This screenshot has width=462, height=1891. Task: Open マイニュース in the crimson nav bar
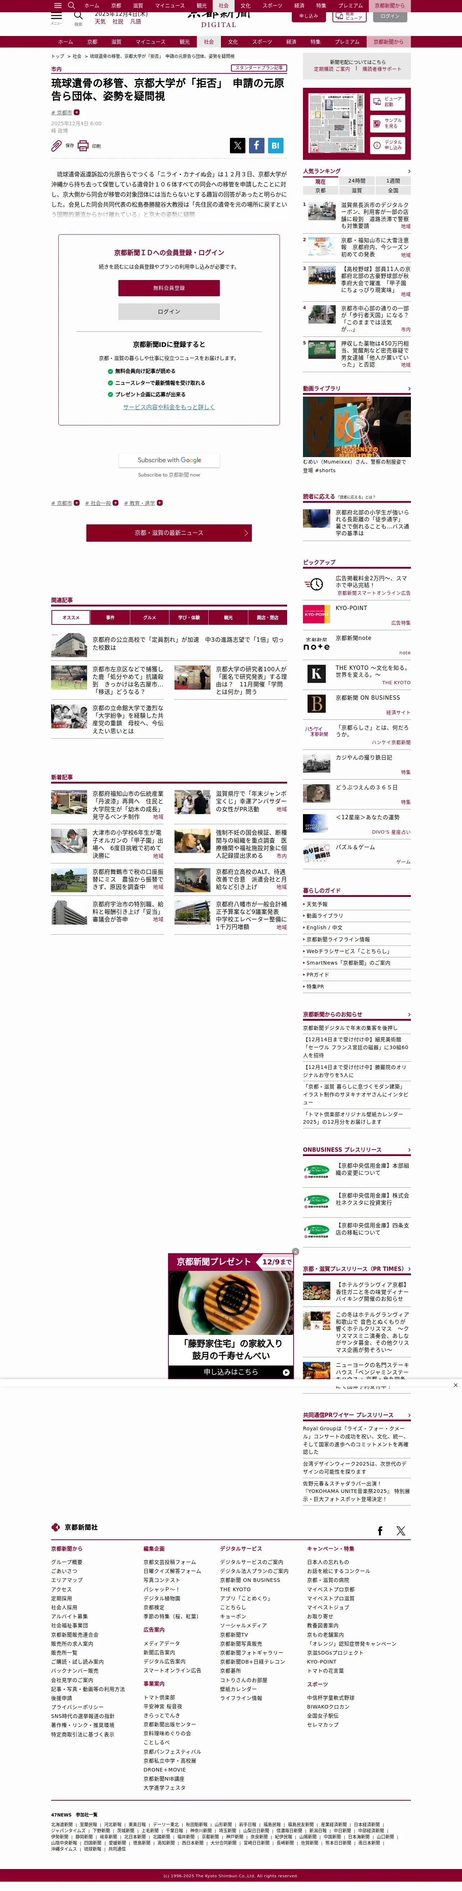(x=150, y=42)
